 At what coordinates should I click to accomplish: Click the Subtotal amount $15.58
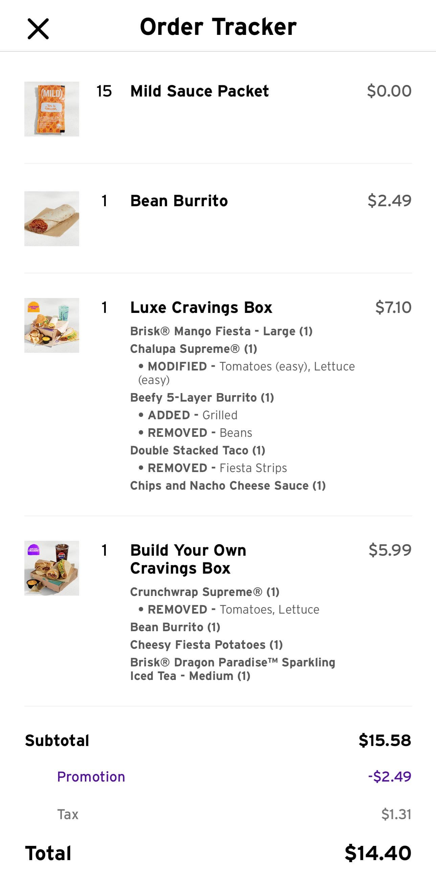(385, 741)
